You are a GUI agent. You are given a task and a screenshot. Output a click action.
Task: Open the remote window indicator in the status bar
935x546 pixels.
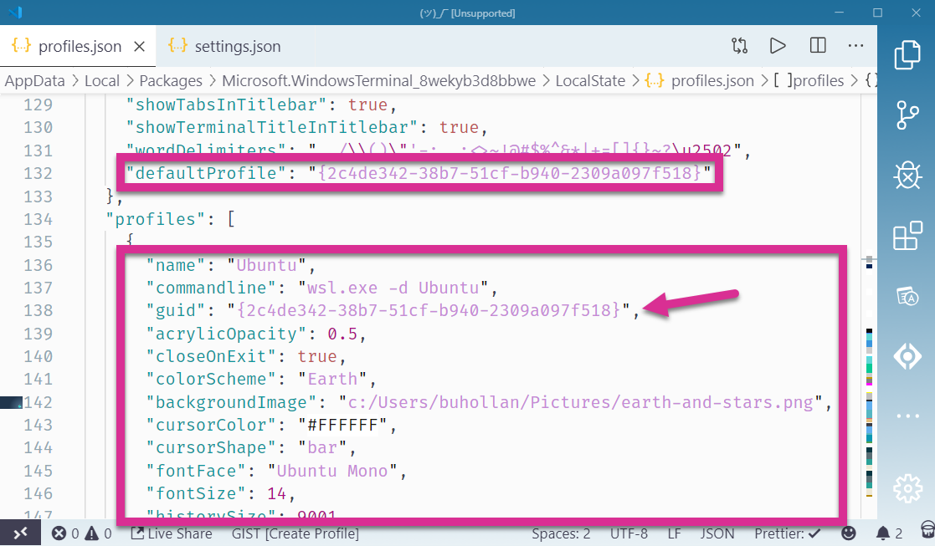(20, 533)
